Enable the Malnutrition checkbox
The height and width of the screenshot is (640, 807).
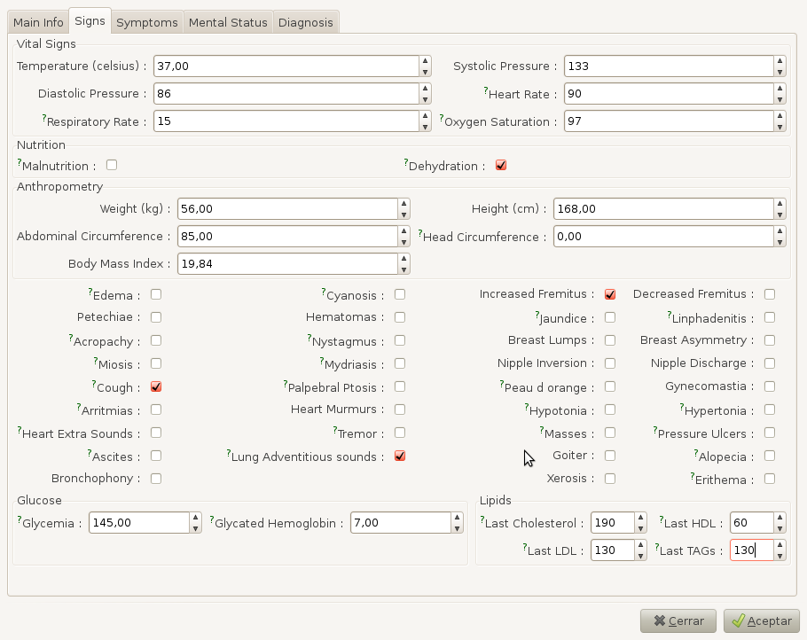point(112,165)
